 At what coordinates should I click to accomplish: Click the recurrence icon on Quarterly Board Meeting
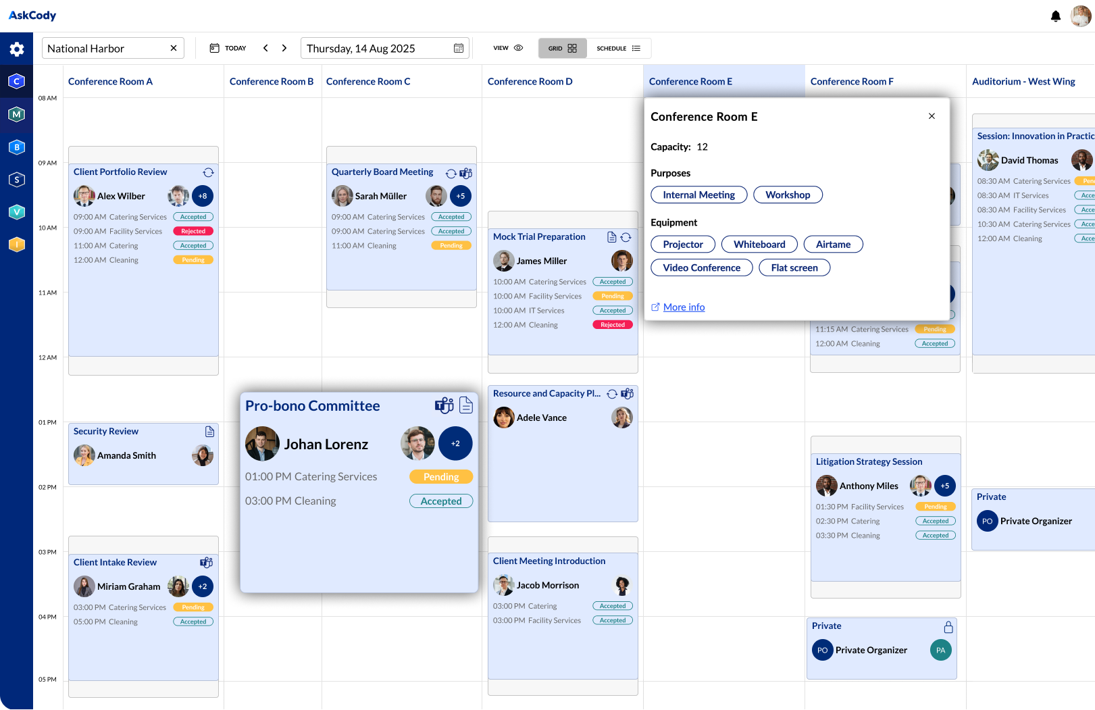(451, 174)
